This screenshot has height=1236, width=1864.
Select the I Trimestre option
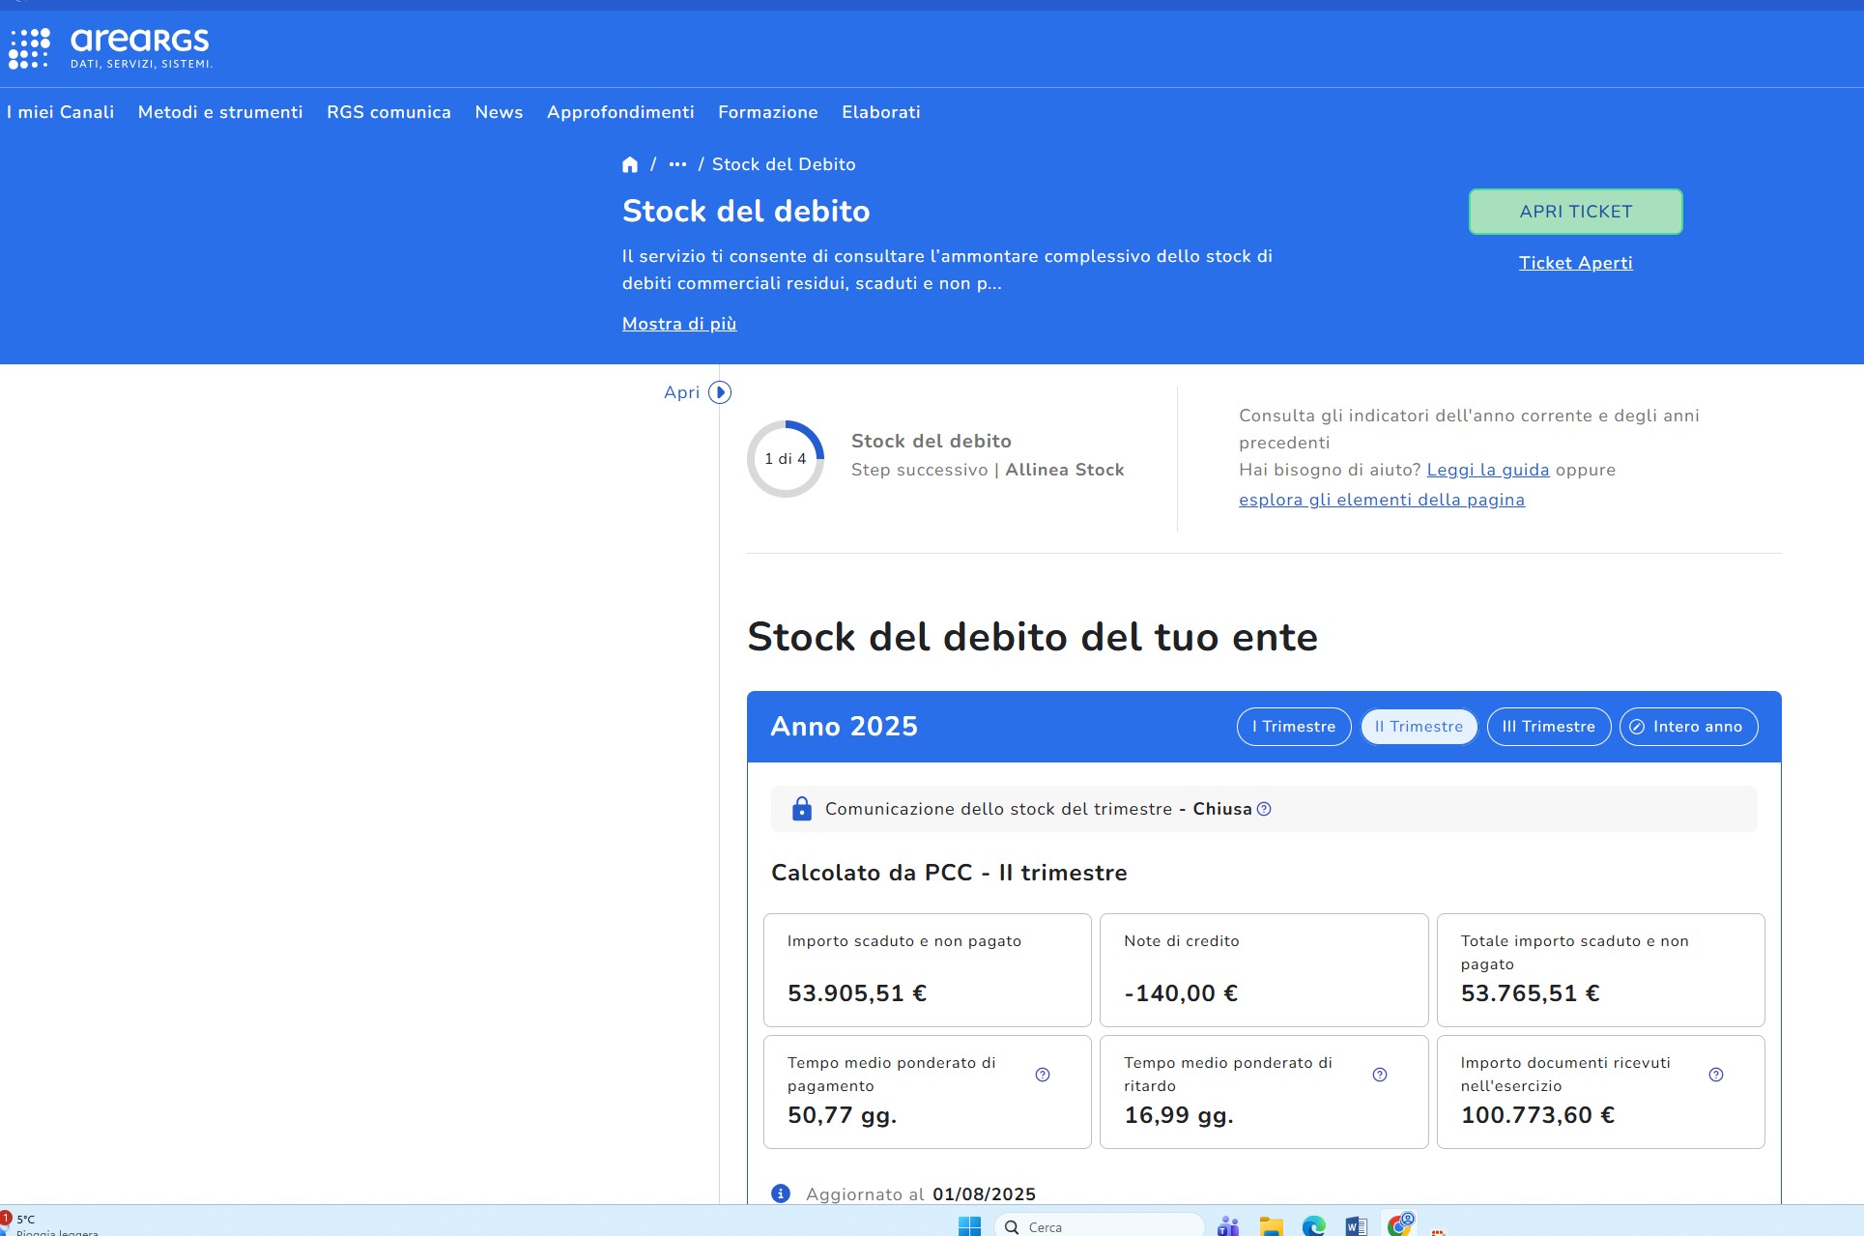coord(1294,727)
